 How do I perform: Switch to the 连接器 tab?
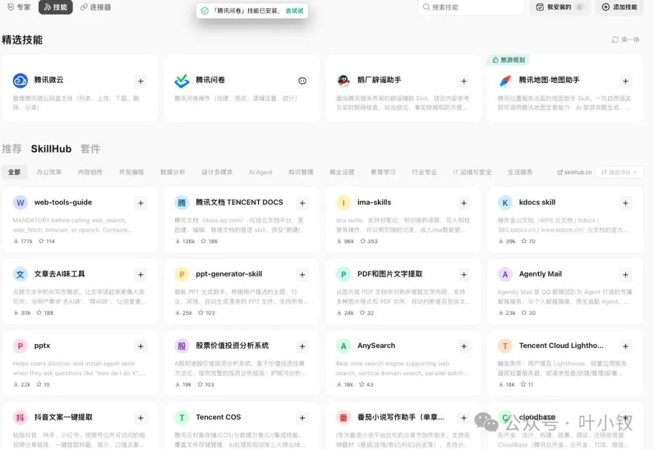(96, 7)
